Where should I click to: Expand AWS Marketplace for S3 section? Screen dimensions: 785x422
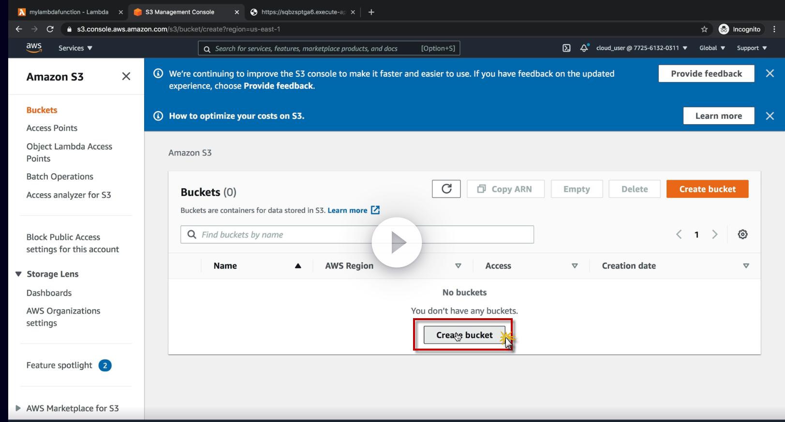(18, 408)
